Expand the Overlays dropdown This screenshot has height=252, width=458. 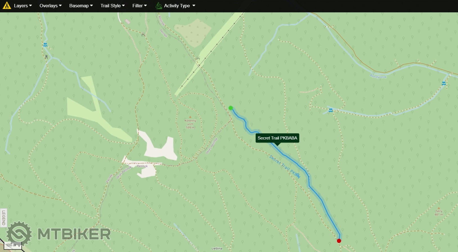(x=50, y=6)
